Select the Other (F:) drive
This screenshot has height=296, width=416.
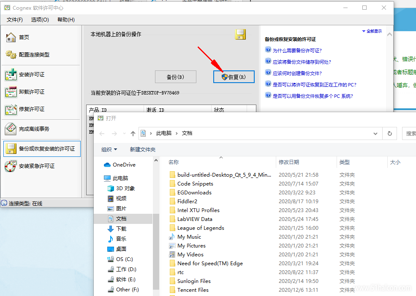pyautogui.click(x=123, y=290)
